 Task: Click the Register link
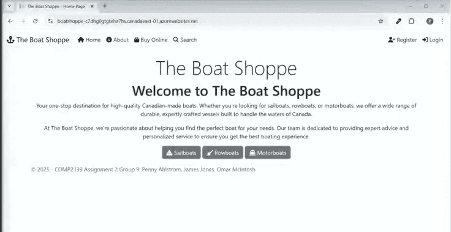coord(402,40)
